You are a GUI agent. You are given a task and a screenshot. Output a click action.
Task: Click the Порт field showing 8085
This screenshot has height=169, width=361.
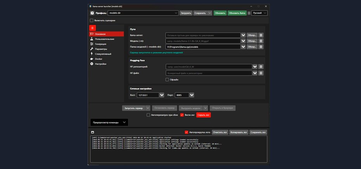pyautogui.click(x=182, y=95)
